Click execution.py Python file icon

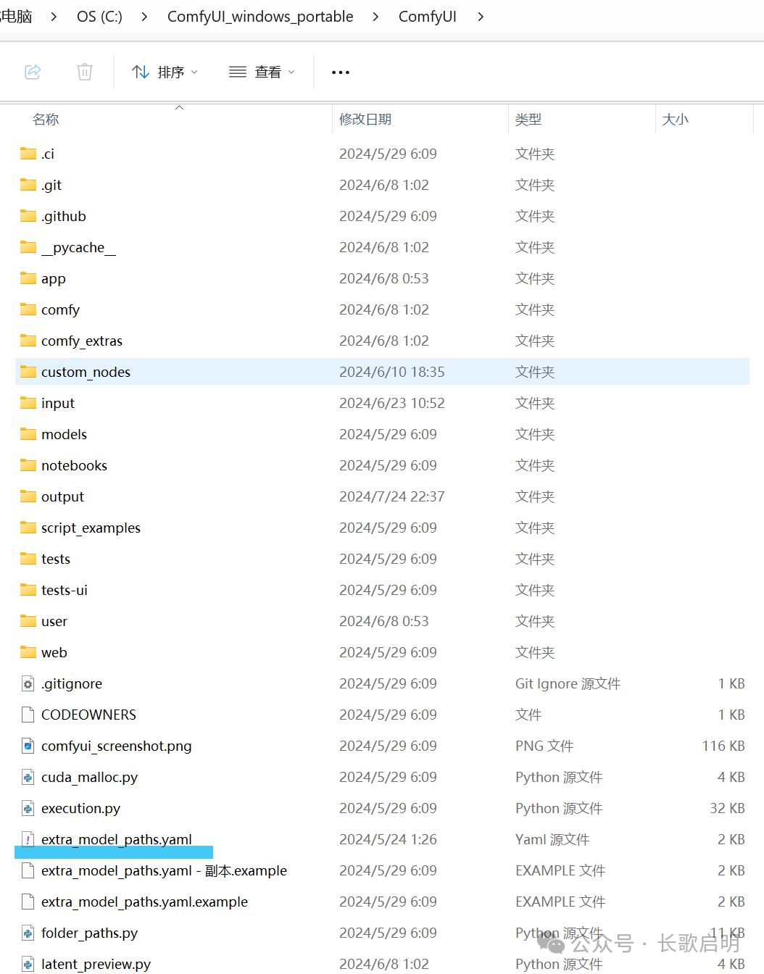click(x=28, y=808)
